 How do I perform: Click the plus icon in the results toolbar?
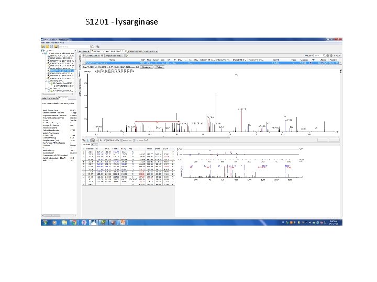102,56
